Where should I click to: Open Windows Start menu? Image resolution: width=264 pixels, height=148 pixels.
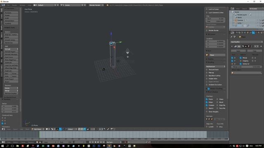click(x=2, y=146)
